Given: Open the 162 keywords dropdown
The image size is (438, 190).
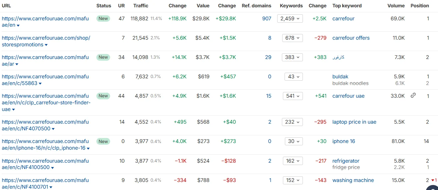Looking at the screenshot, I should pyautogui.click(x=293, y=161).
